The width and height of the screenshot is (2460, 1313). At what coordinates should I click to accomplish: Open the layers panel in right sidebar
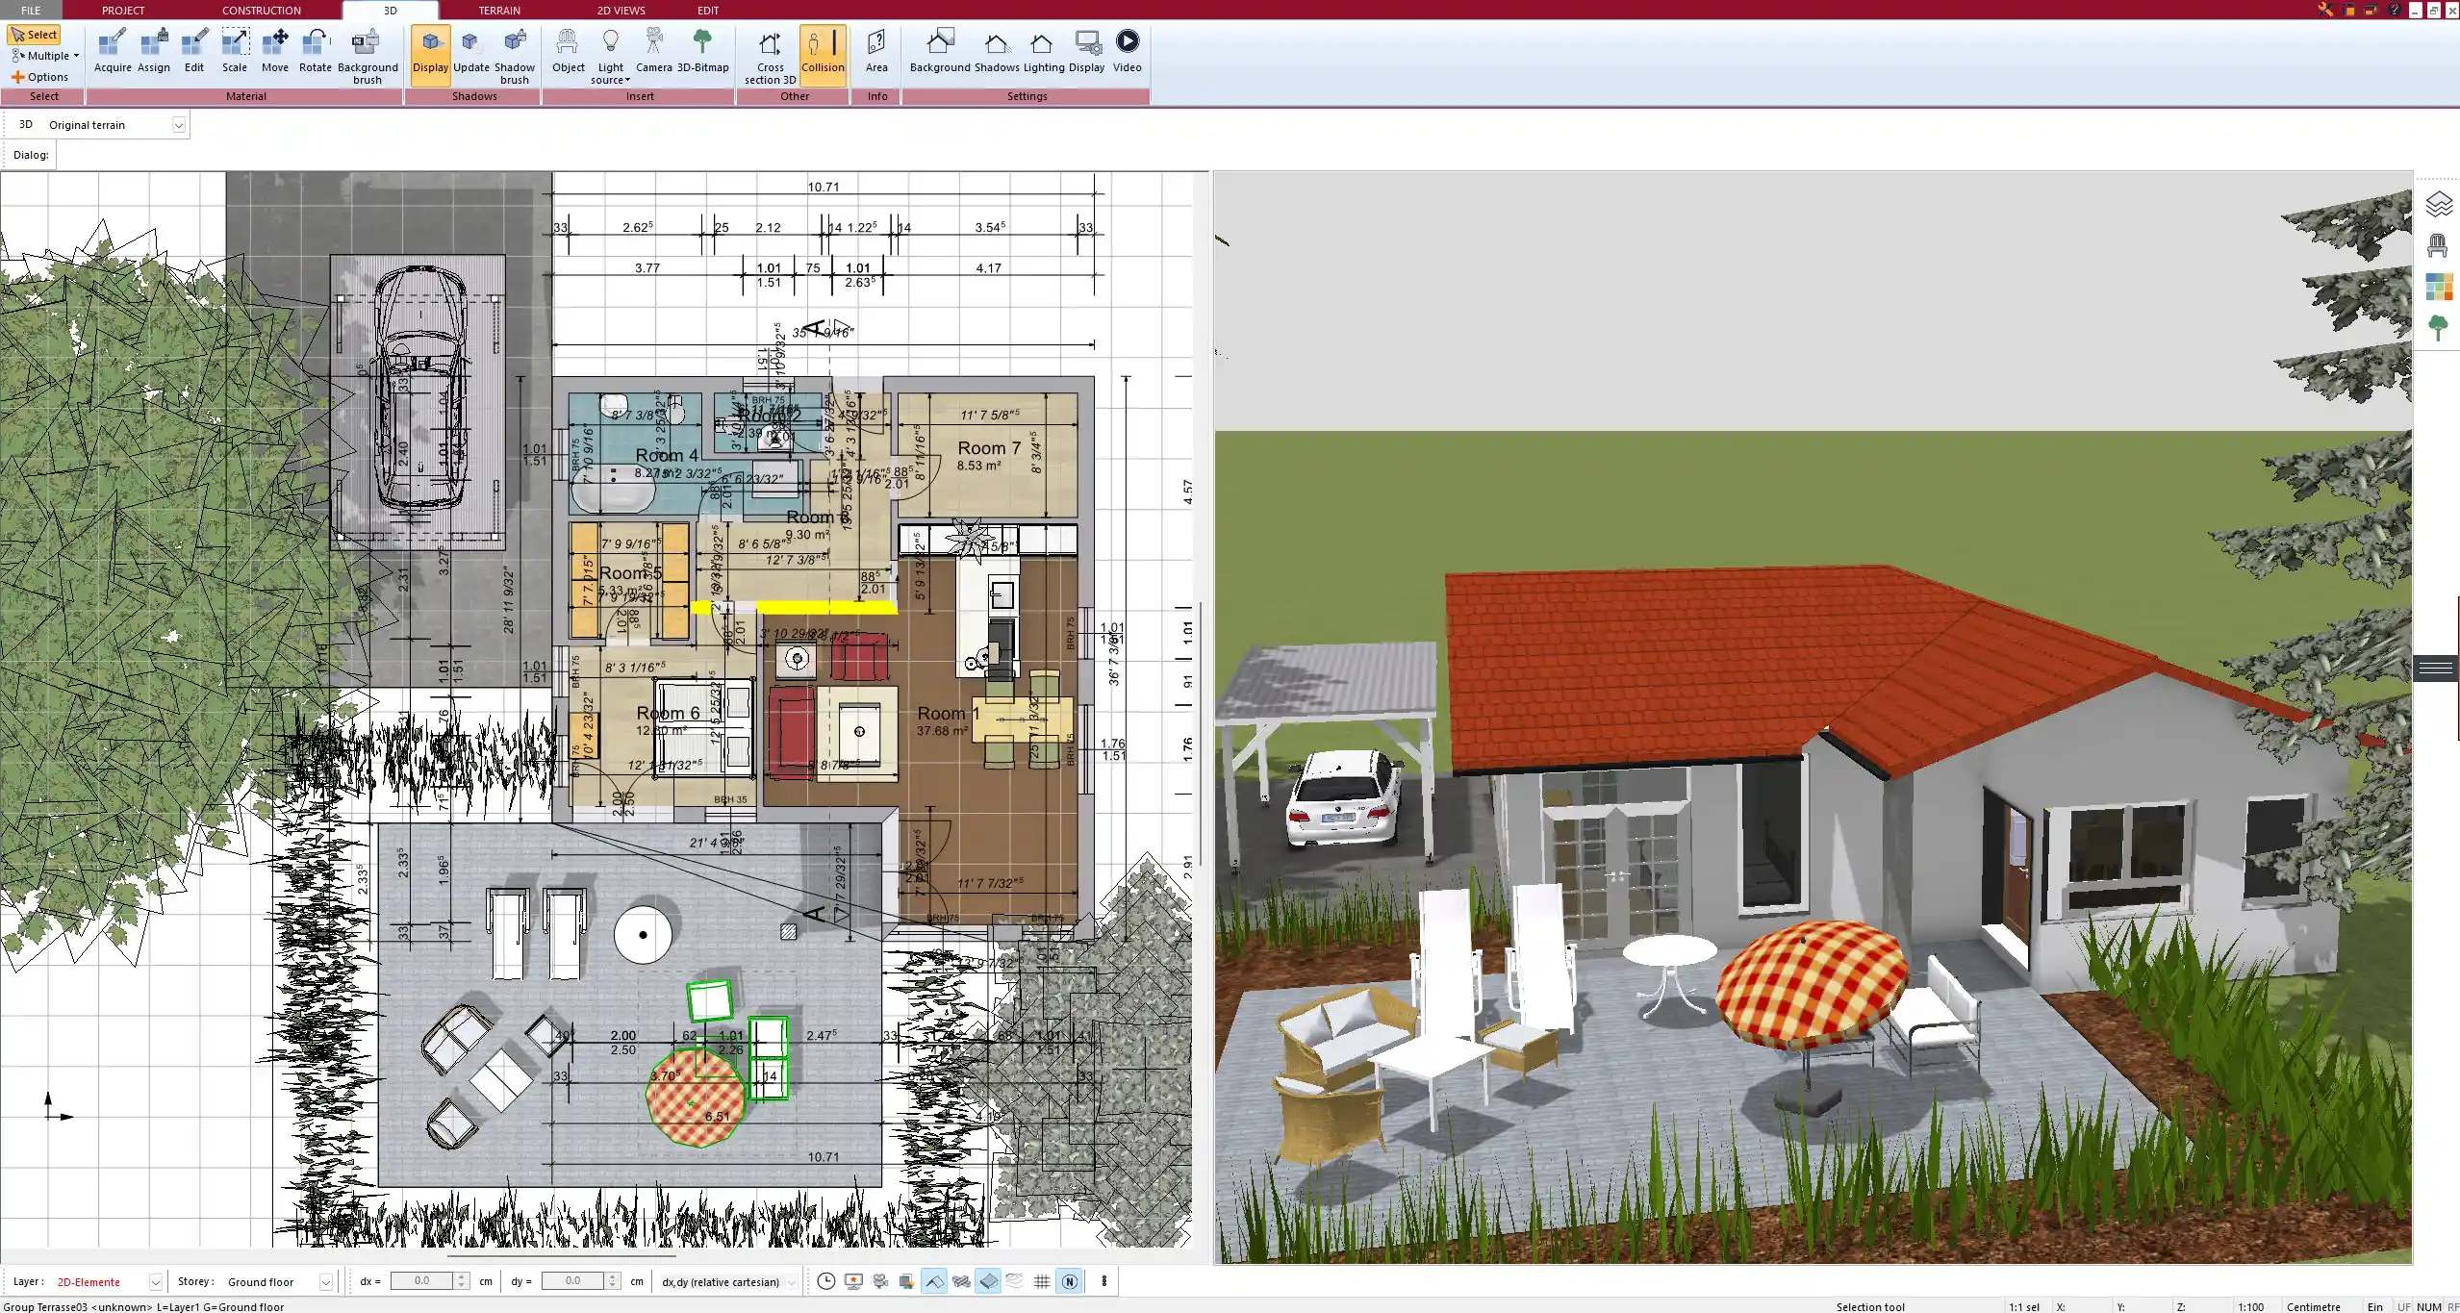pyautogui.click(x=2438, y=204)
